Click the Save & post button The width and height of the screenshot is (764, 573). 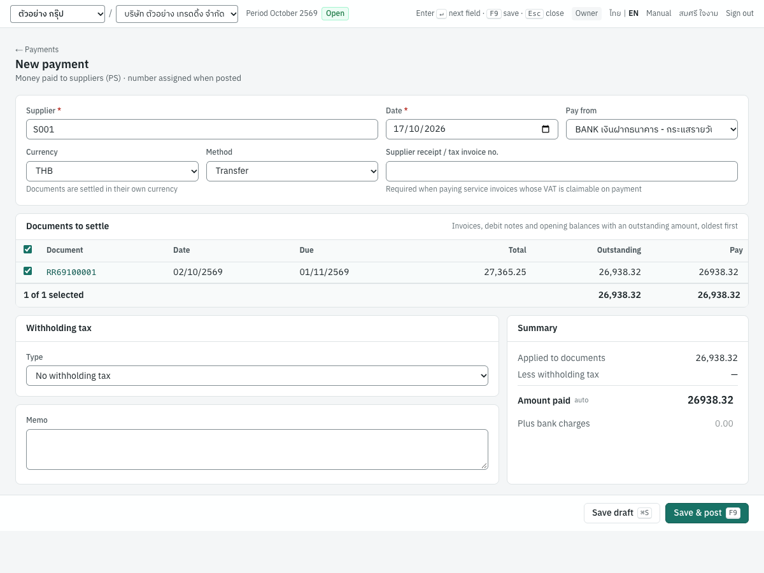707,513
